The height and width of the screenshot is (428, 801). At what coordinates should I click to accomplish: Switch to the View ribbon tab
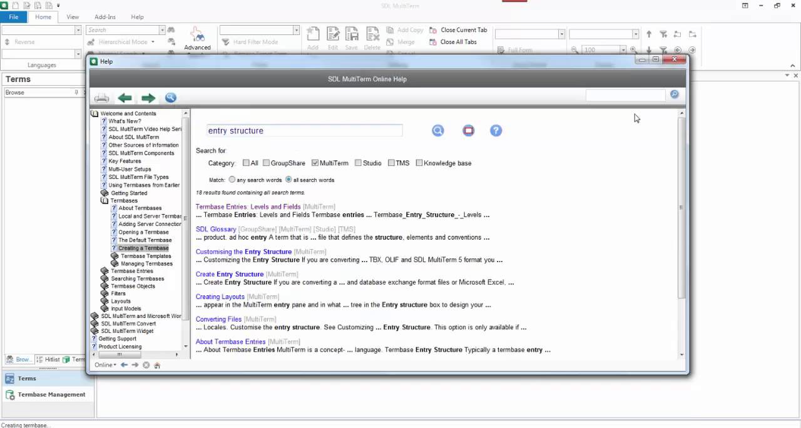73,17
